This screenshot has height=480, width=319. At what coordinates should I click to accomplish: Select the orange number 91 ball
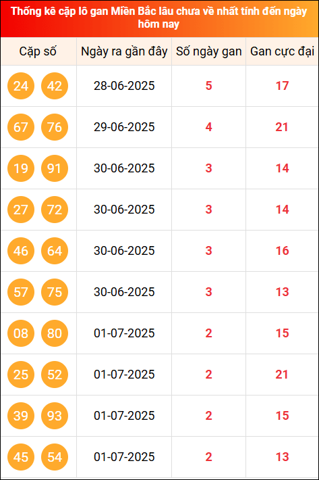click(x=55, y=168)
